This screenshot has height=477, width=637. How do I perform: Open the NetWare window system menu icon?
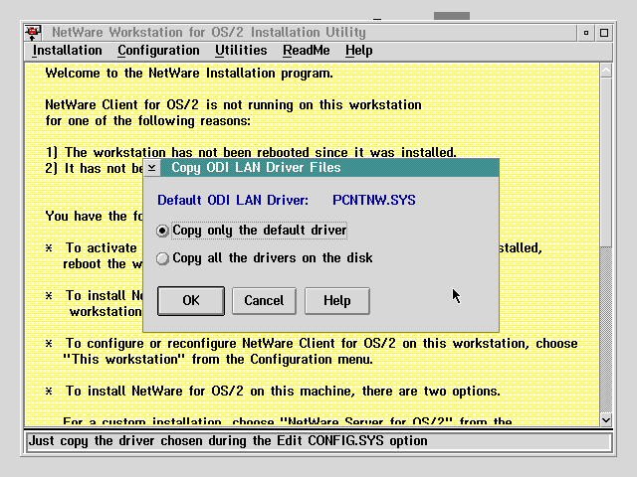pyautogui.click(x=33, y=33)
